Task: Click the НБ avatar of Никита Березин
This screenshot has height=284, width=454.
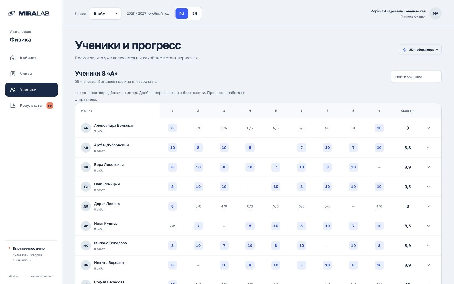Action: [86, 265]
